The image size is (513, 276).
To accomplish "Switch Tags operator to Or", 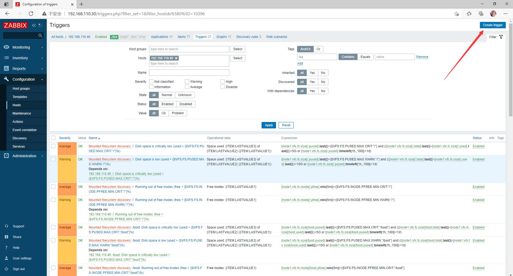I will point(318,49).
